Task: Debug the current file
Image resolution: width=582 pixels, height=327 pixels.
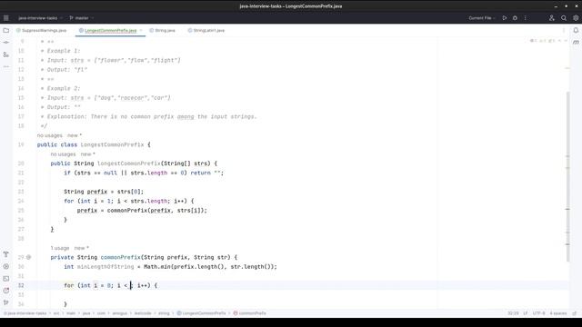Action: (x=515, y=18)
